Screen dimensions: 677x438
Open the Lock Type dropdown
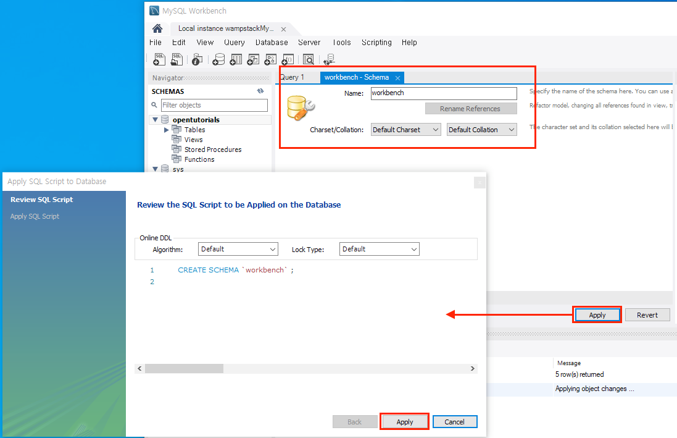[379, 249]
